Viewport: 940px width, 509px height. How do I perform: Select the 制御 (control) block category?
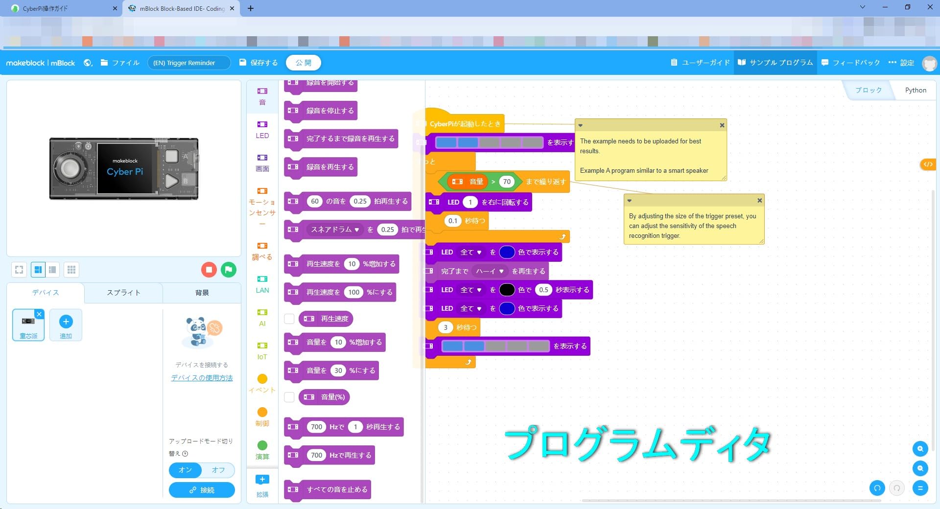coord(262,416)
